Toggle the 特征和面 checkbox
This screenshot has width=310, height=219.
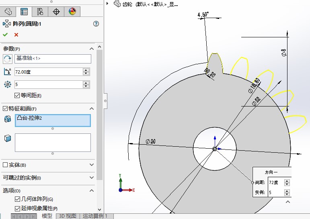point(5,108)
